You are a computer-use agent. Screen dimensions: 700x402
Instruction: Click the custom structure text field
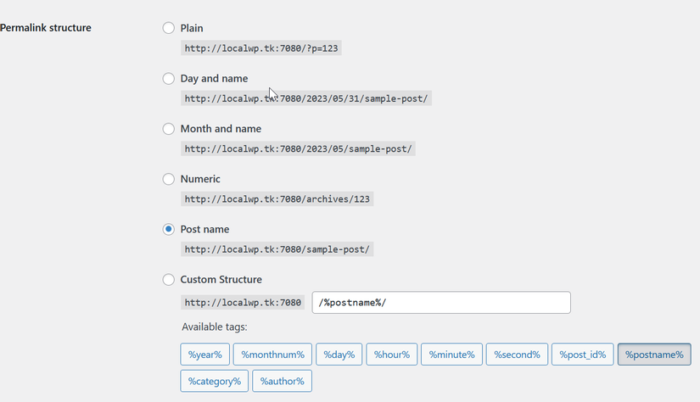pos(441,303)
